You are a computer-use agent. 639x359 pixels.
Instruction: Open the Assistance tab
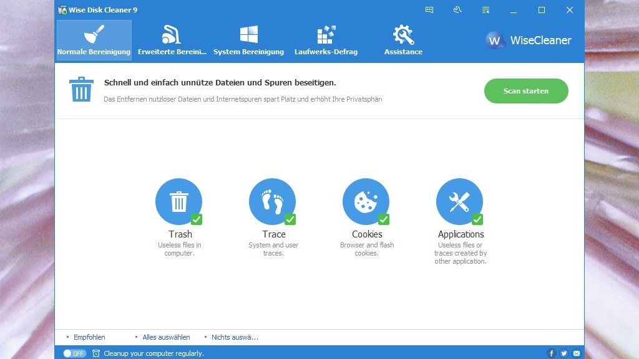404,41
